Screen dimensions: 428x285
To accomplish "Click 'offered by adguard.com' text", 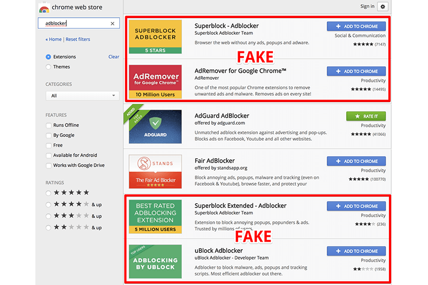I will point(220,123).
